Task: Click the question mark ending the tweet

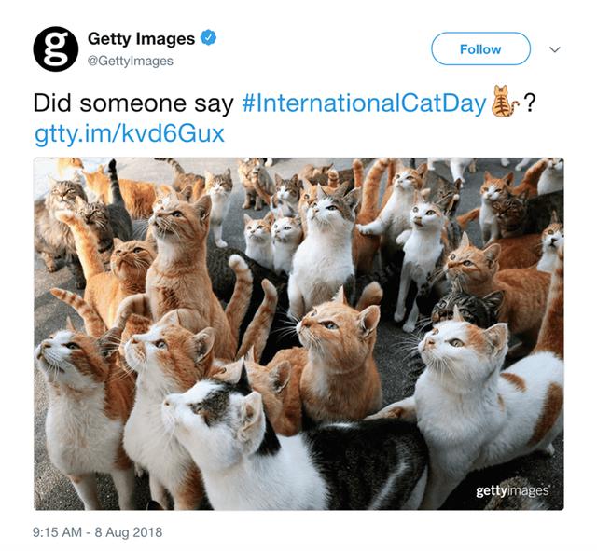Action: pyautogui.click(x=530, y=103)
